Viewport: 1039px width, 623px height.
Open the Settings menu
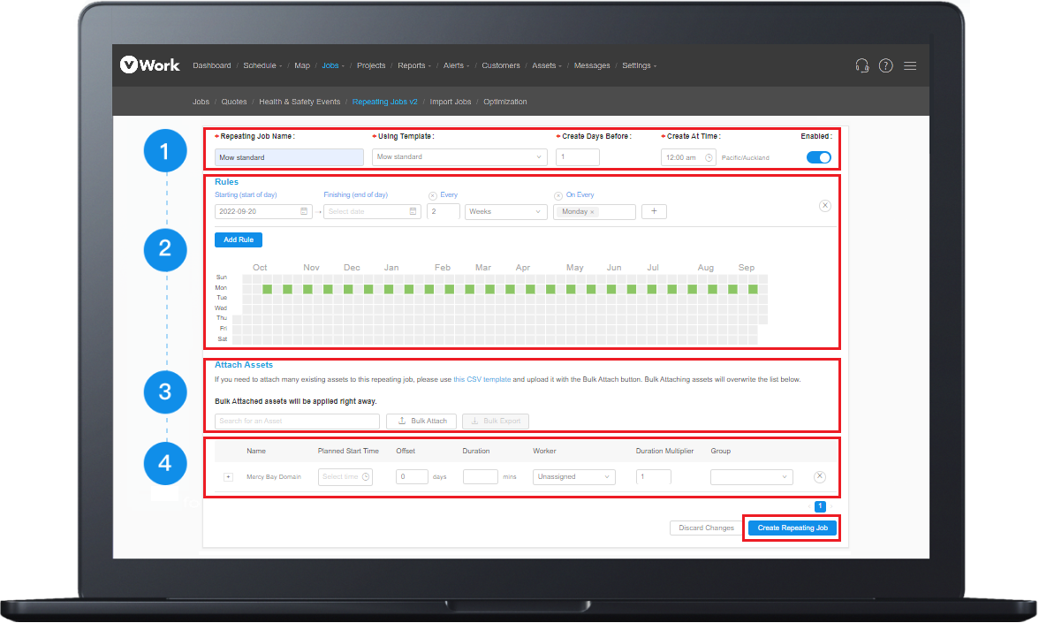coord(640,65)
